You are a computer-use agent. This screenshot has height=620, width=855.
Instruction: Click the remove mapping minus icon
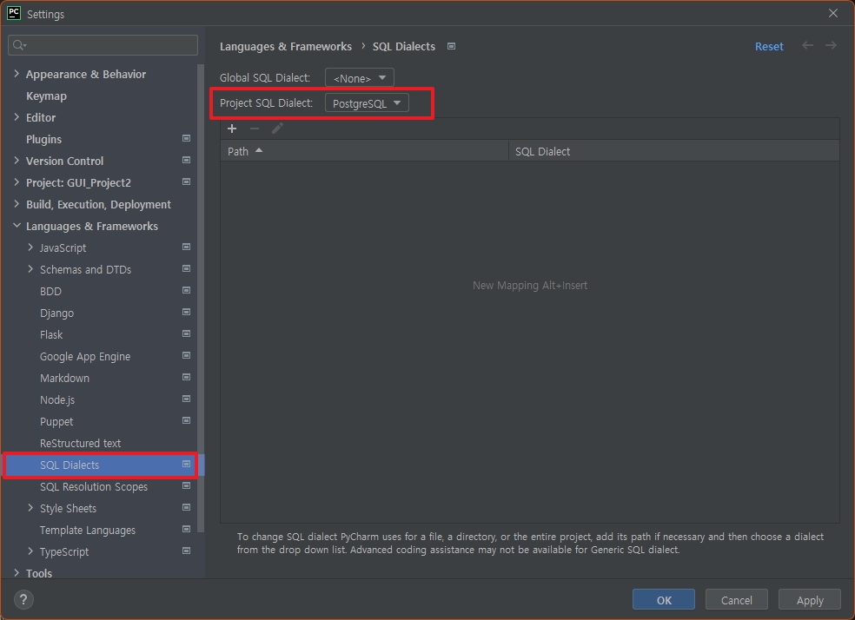[254, 129]
